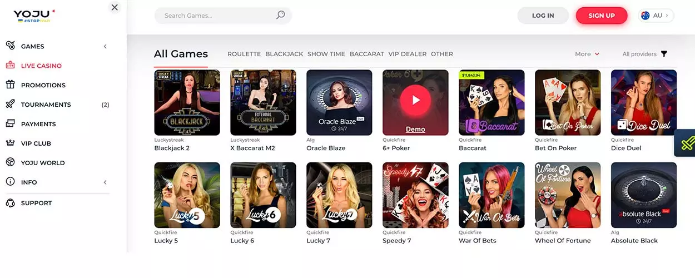Screen dimensions: 695x278
Task: Open the AU region selector
Action: click(656, 16)
